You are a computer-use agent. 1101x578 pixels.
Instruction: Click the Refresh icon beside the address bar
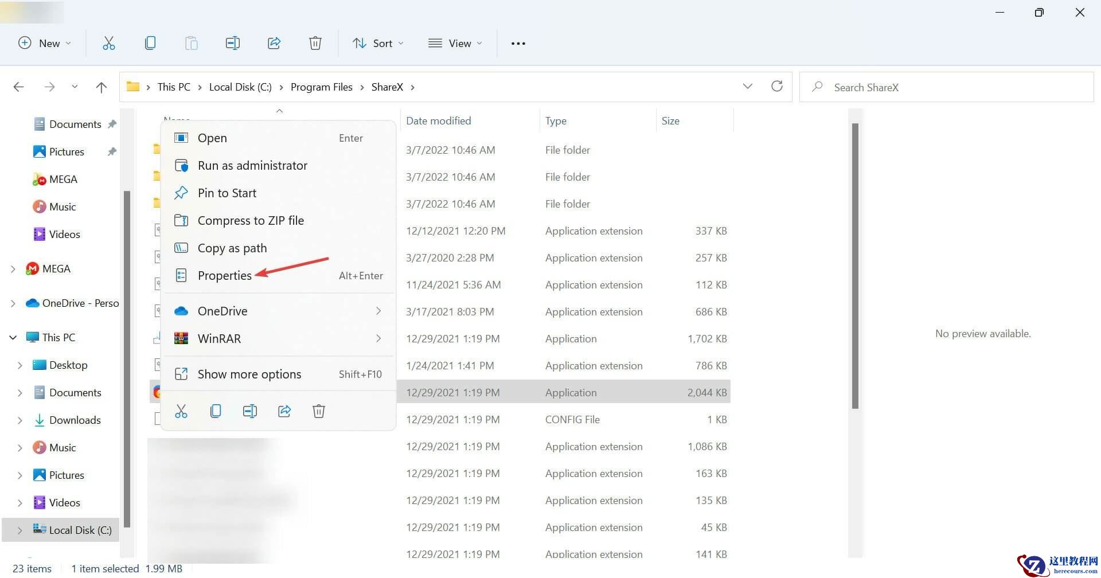click(777, 87)
